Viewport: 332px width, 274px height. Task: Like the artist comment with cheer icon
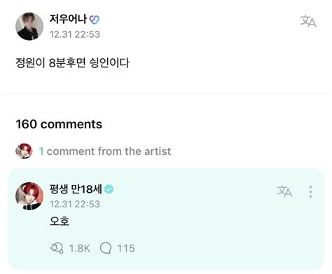pyautogui.click(x=57, y=248)
